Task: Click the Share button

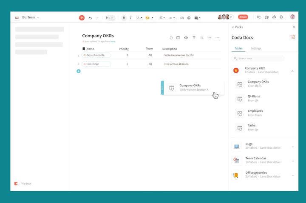Action: click(243, 17)
